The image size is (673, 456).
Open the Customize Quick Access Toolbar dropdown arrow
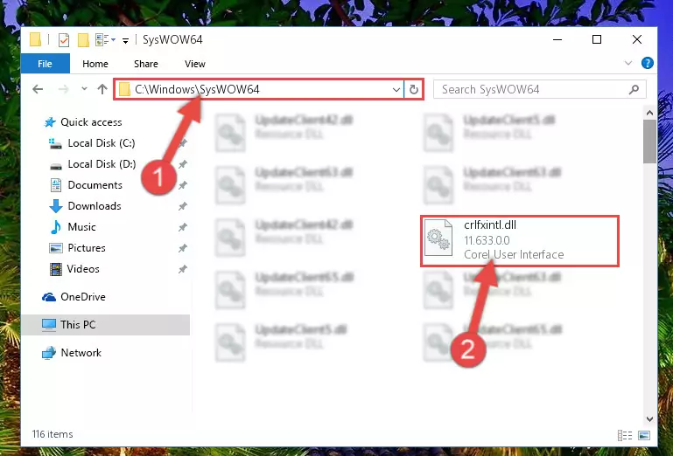tap(125, 41)
